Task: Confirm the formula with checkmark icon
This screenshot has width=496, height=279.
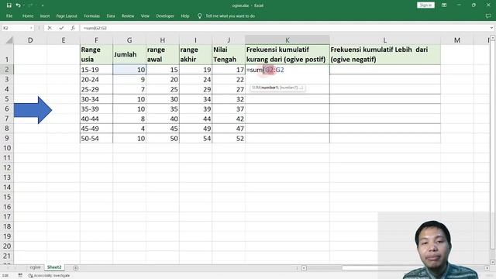Action: click(x=61, y=28)
